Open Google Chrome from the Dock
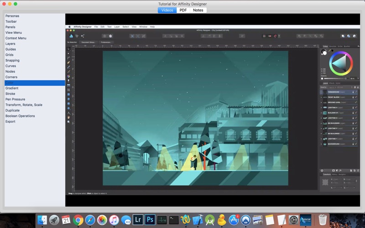 click(x=78, y=220)
